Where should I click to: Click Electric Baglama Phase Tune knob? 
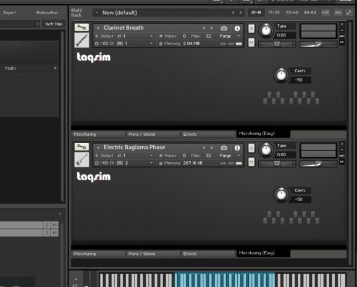pyautogui.click(x=266, y=150)
